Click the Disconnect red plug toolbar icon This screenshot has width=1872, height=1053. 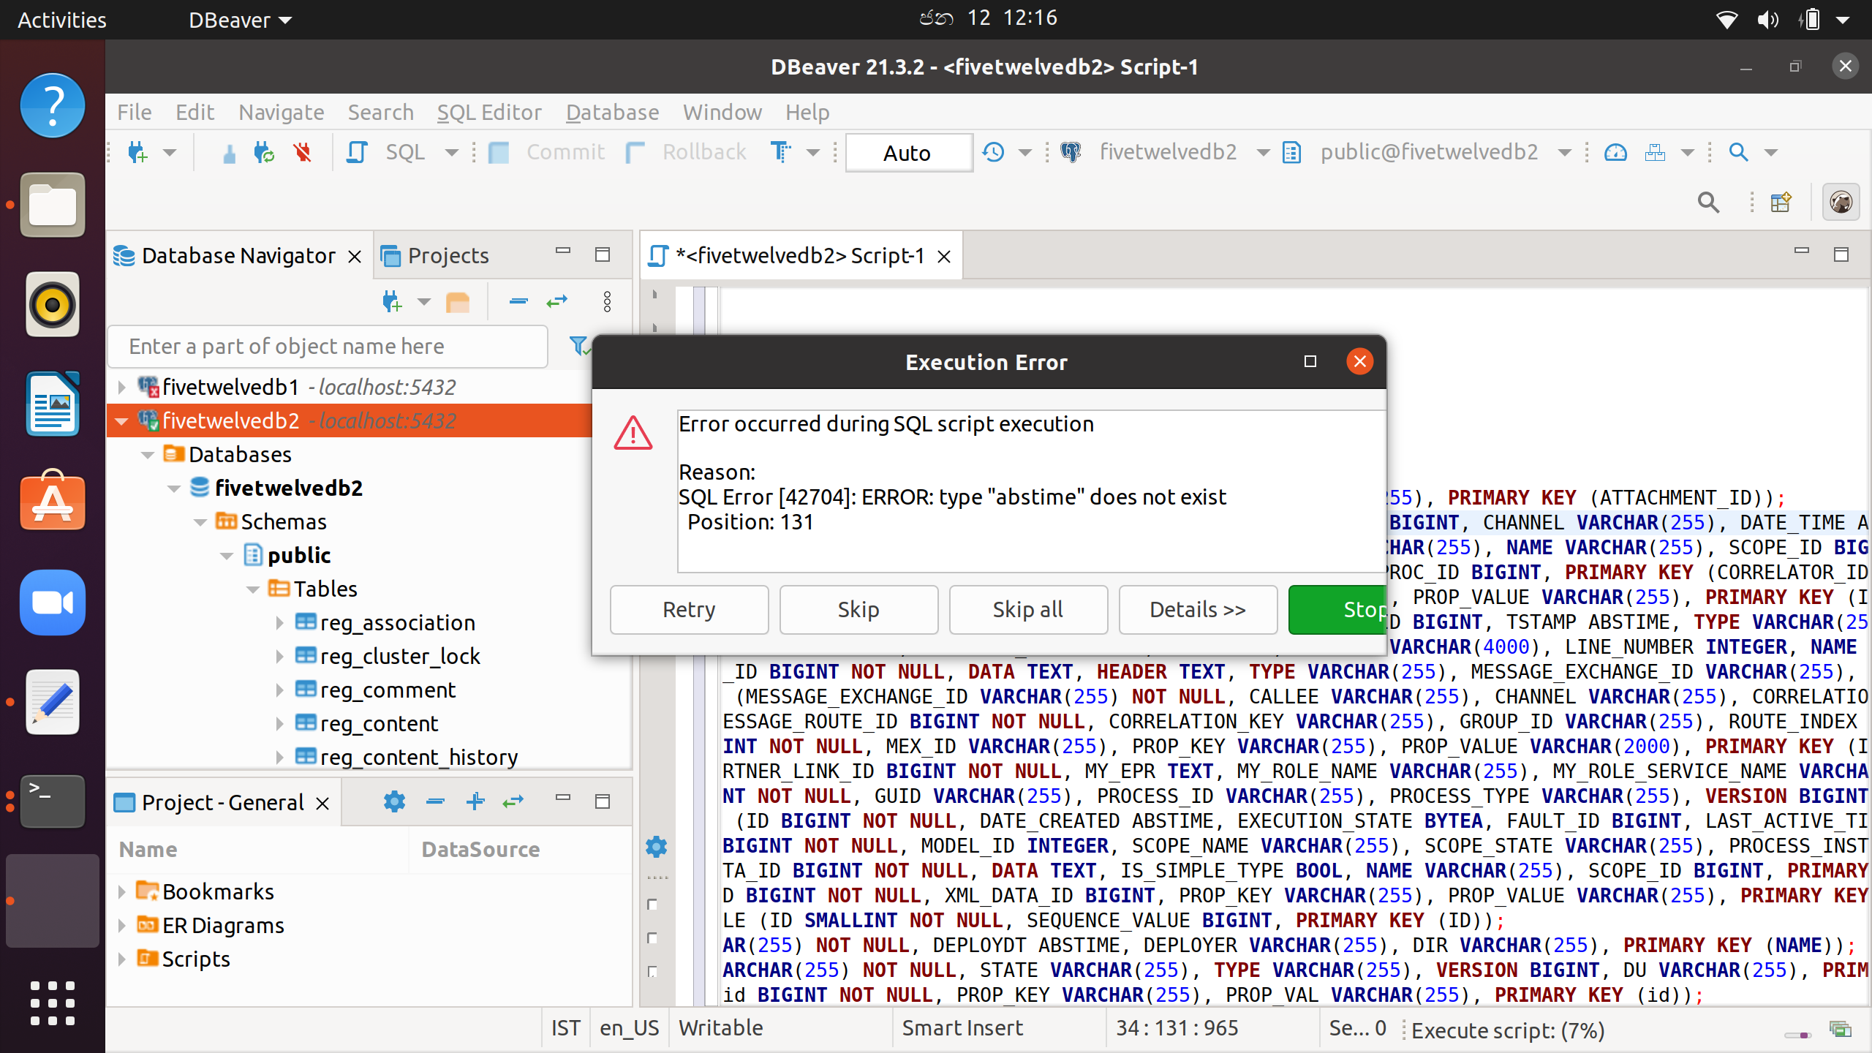[x=302, y=152]
